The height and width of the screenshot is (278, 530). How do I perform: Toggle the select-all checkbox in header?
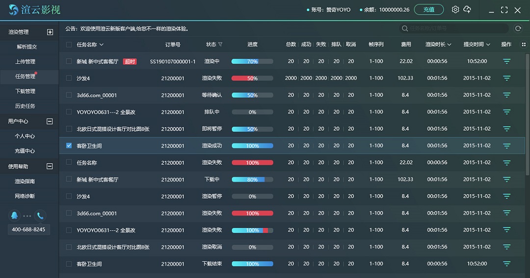(x=69, y=45)
